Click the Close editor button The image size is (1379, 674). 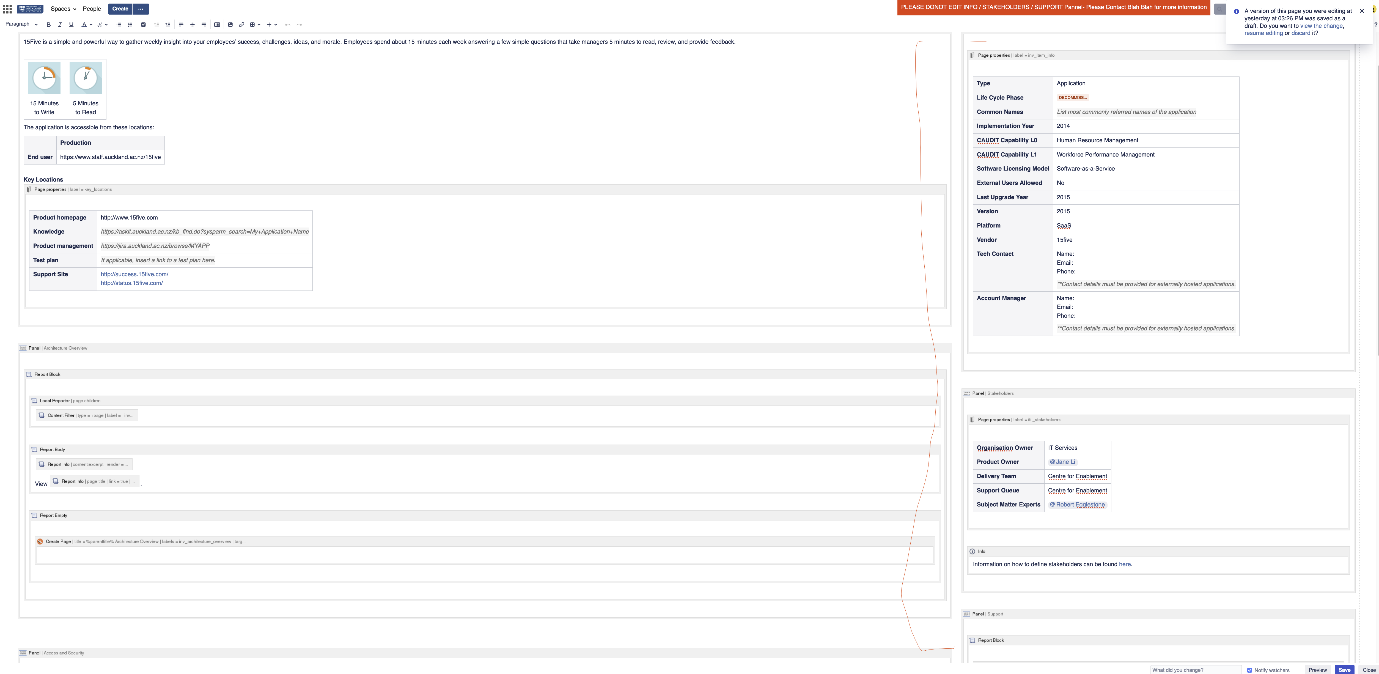[x=1369, y=670]
